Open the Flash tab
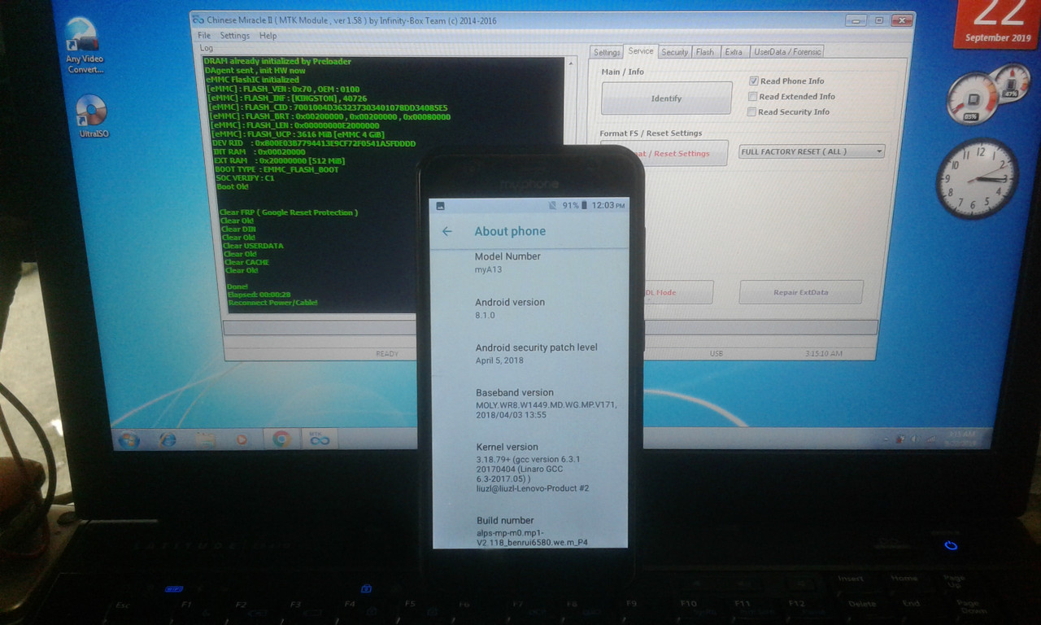Image resolution: width=1041 pixels, height=625 pixels. point(705,52)
